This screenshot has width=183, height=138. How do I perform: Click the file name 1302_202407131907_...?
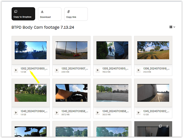coord(75,68)
